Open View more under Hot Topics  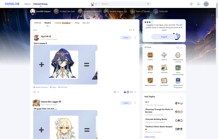pyautogui.click(x=150, y=137)
